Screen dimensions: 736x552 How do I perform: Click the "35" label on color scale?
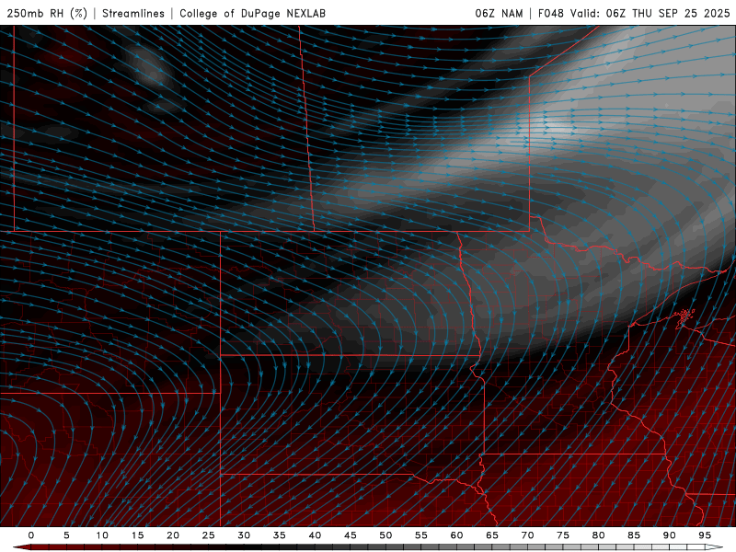click(x=280, y=535)
